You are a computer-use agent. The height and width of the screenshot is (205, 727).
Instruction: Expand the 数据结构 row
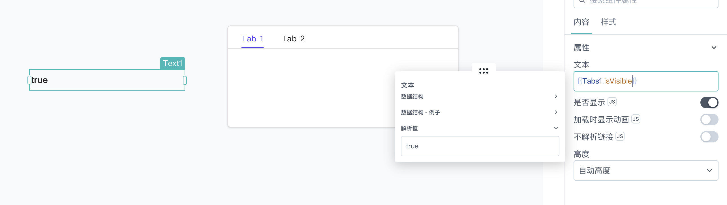[480, 97]
